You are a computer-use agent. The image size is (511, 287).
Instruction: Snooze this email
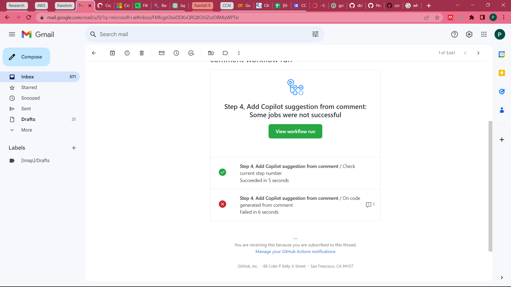click(x=176, y=53)
